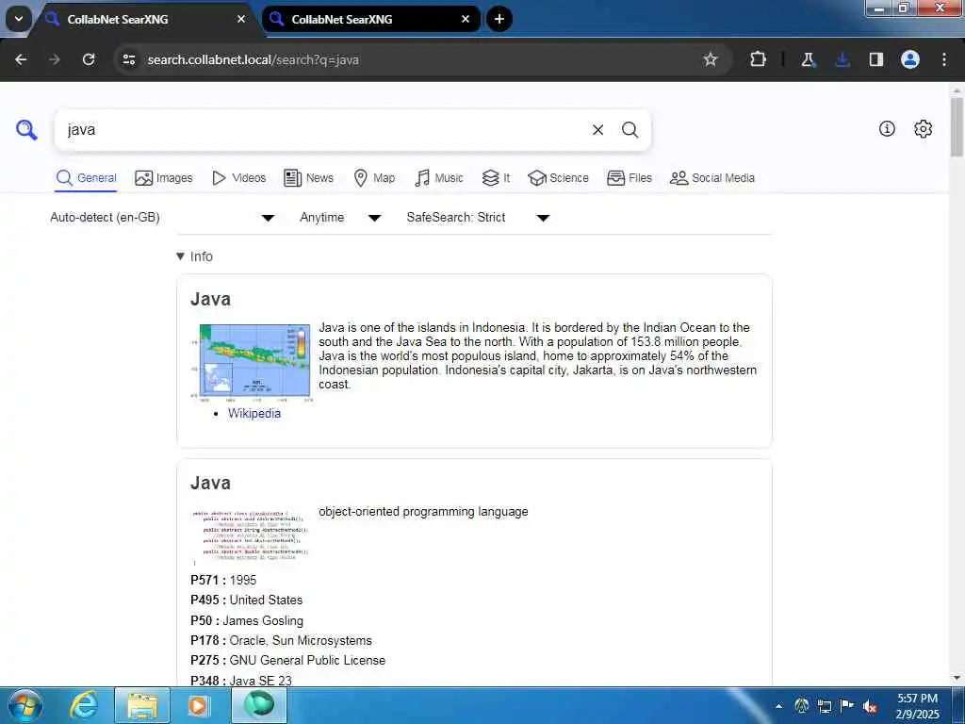The image size is (965, 724).
Task: Open the browser three-dot menu
Action: [944, 59]
